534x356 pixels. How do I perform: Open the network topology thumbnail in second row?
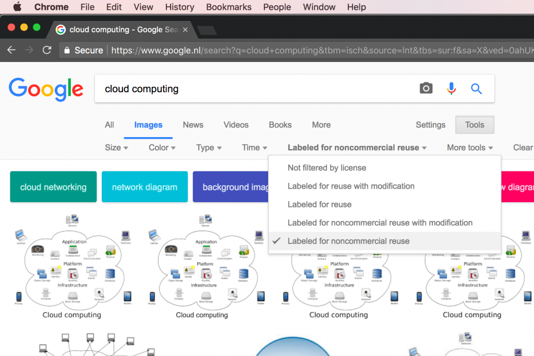[97, 345]
